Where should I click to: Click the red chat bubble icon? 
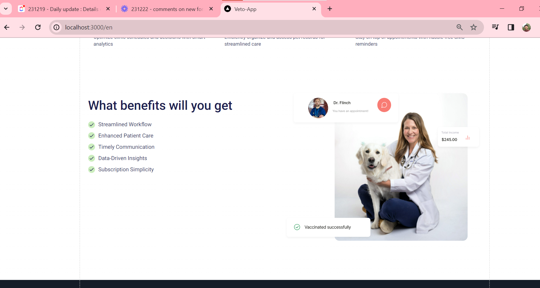(384, 105)
